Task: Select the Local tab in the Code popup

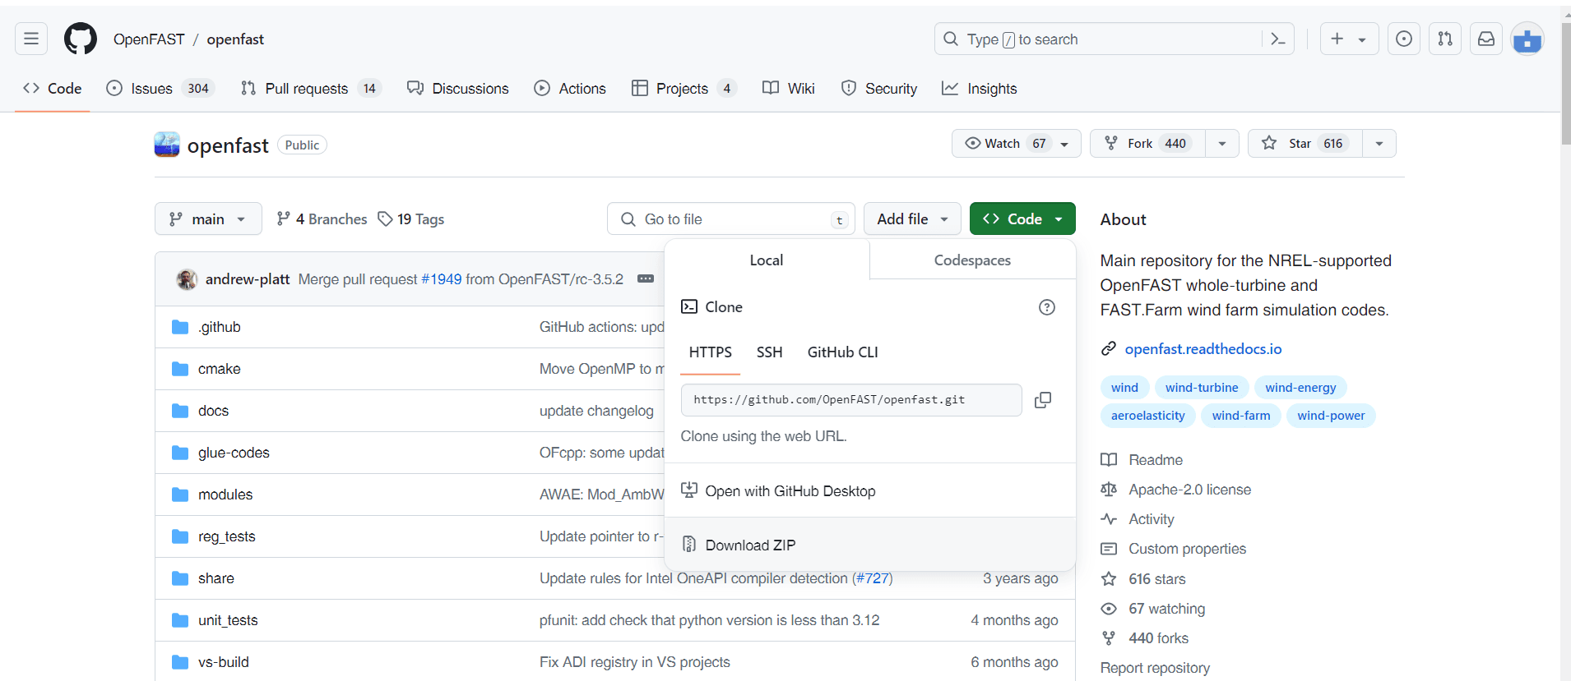Action: [x=767, y=260]
